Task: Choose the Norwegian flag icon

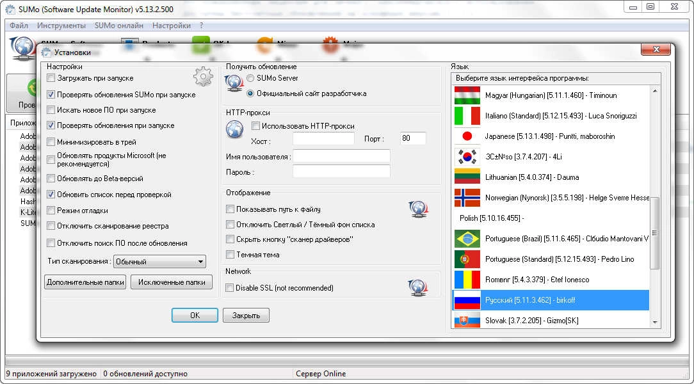Action: 467,198
